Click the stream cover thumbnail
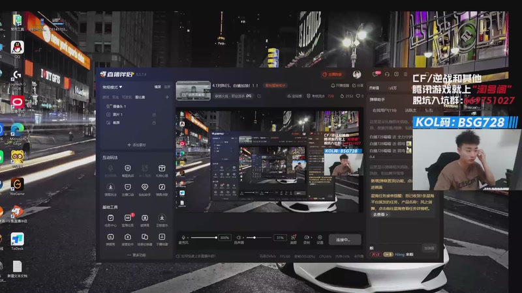 (193, 91)
